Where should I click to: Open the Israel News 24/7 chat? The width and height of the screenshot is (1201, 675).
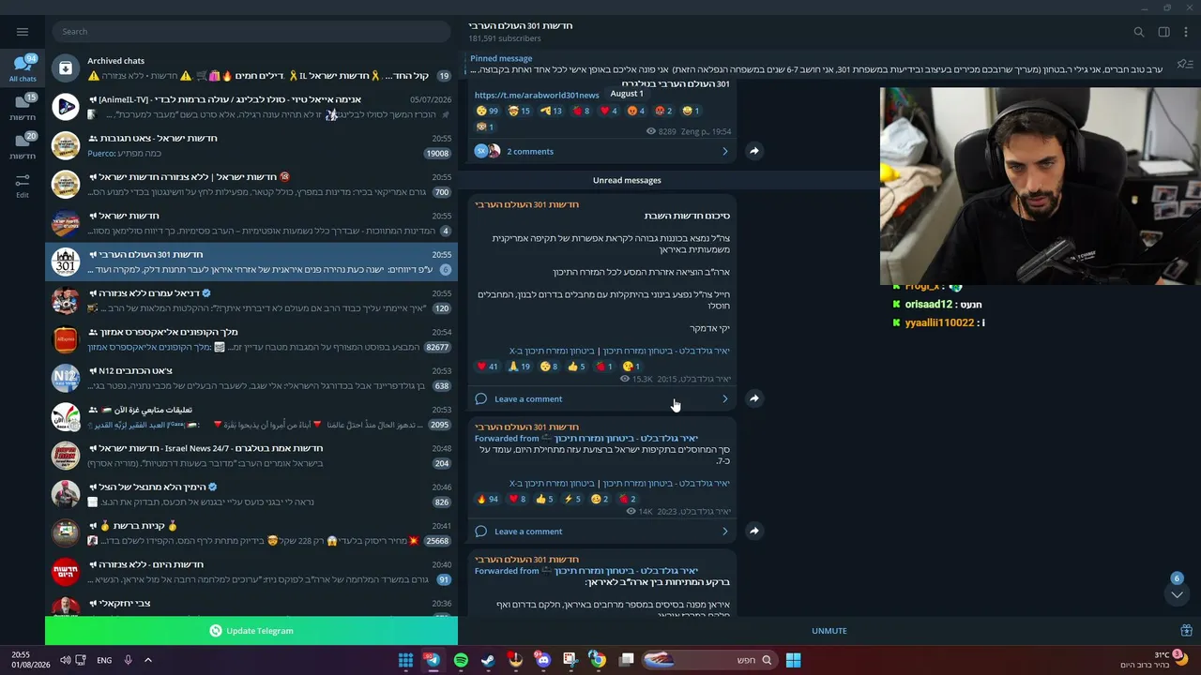pos(251,456)
